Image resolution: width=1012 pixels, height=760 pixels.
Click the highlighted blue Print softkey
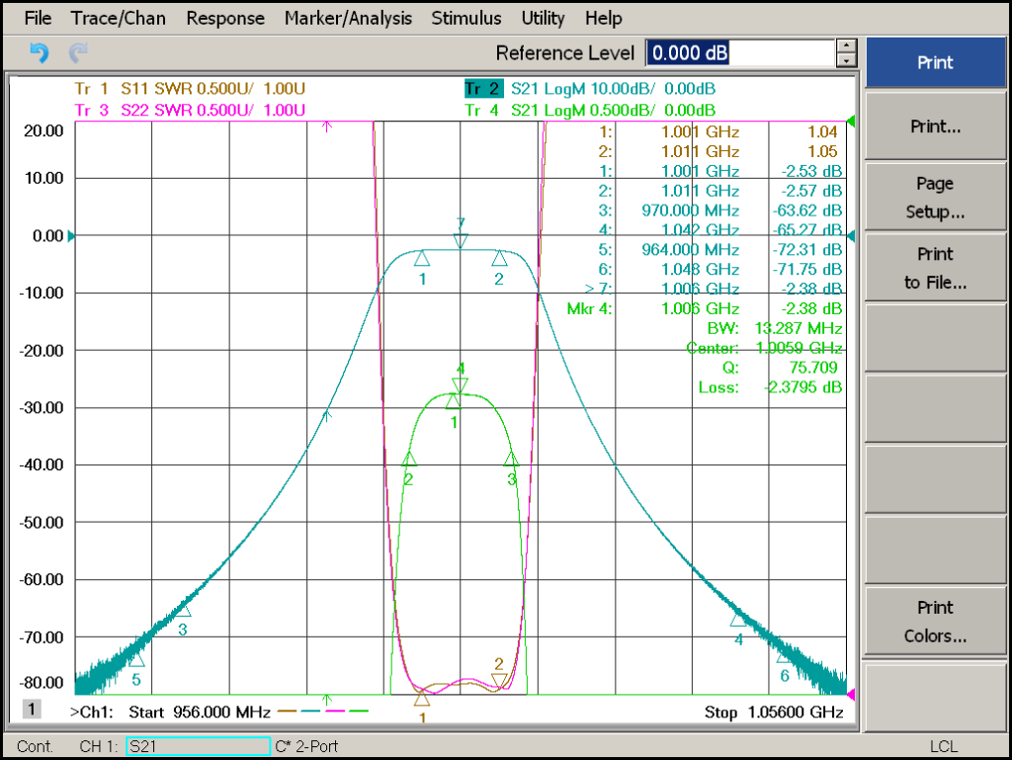click(x=935, y=62)
